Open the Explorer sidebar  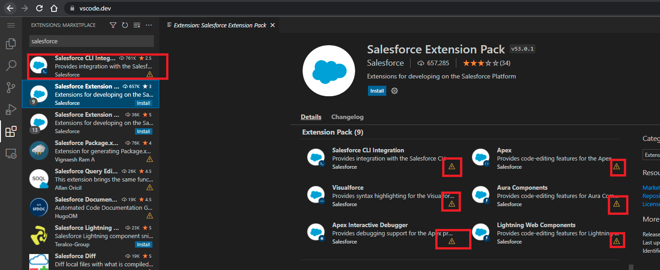pyautogui.click(x=11, y=44)
